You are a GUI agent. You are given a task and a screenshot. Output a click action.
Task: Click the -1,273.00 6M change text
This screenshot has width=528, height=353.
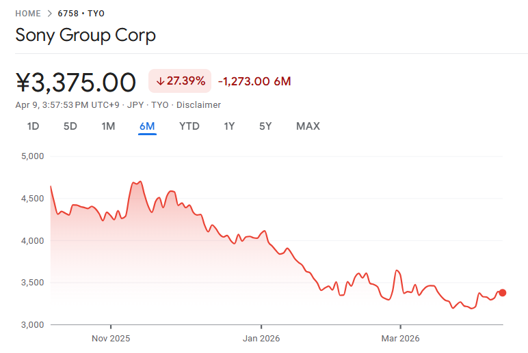[254, 81]
